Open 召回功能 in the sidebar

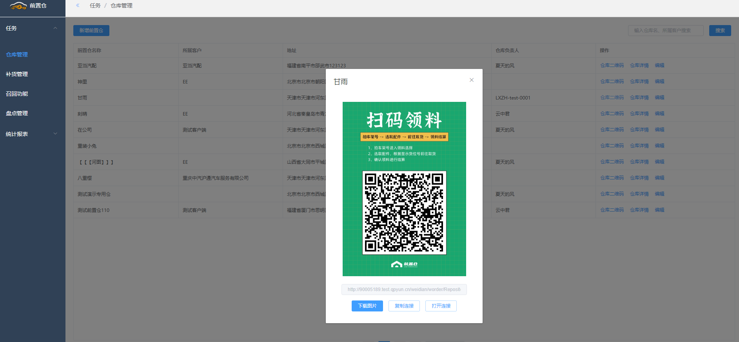click(x=17, y=94)
